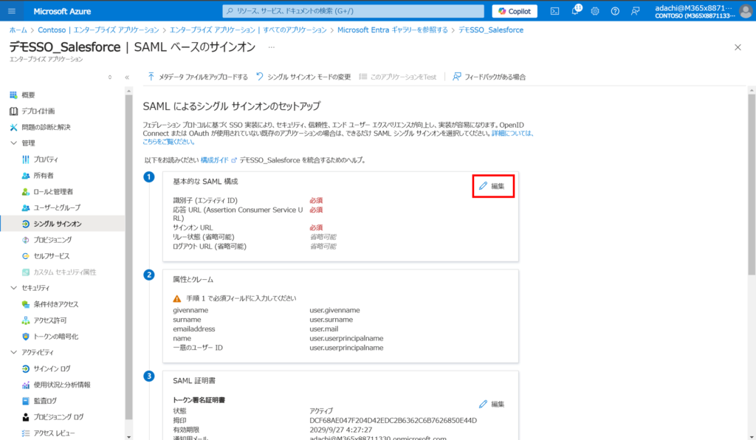The height and width of the screenshot is (440, 756).
Task: Click the search box for resources and services
Action: [x=354, y=11]
